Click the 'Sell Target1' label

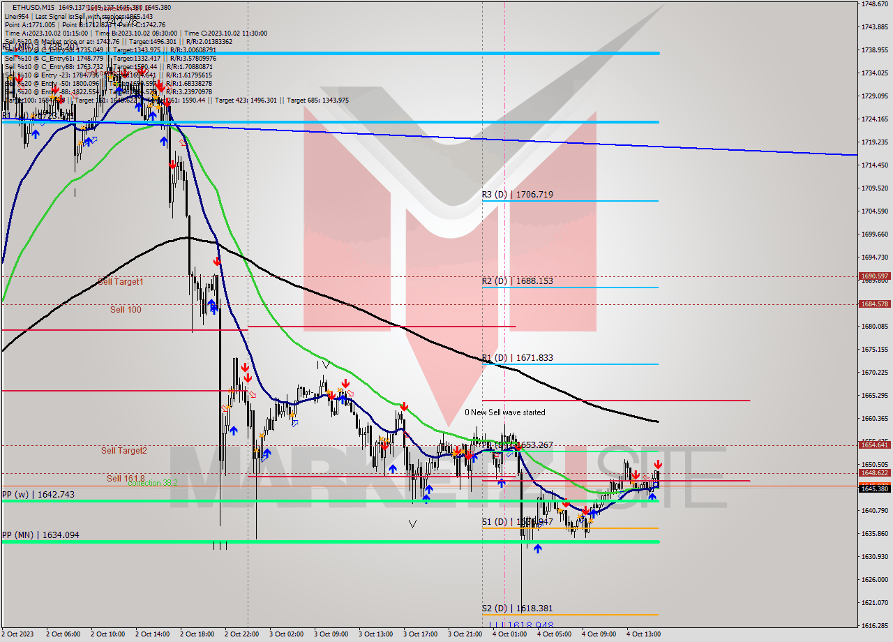(121, 282)
